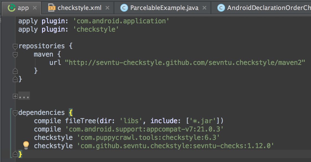The image size is (311, 162).
Task: Toggle the fold-end marker at dependencies closing brace
Action: pos(15,154)
